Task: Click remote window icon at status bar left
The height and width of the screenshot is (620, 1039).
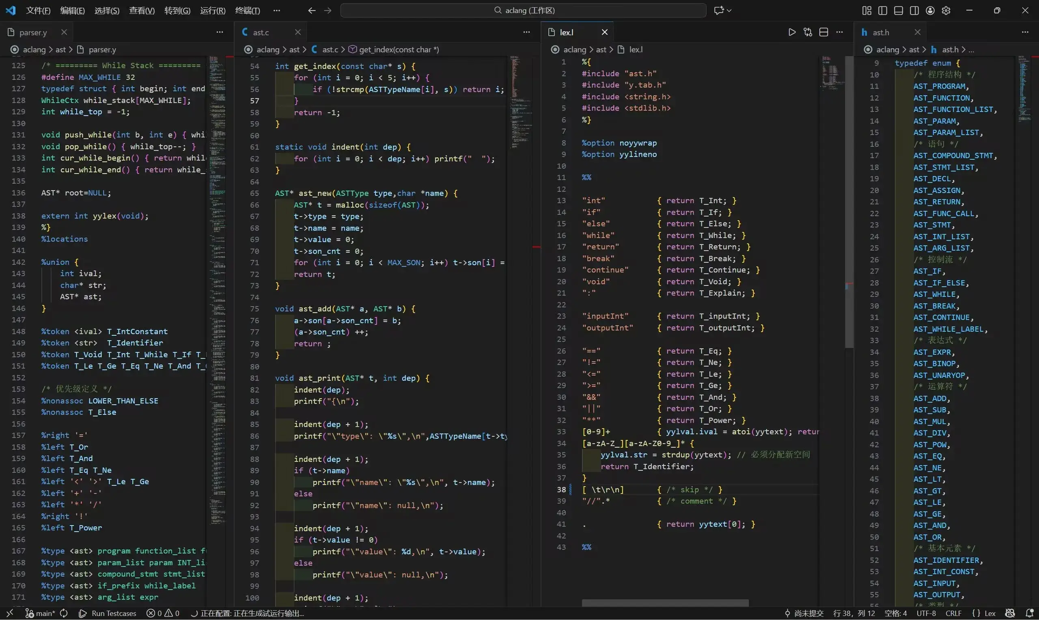Action: 10,613
